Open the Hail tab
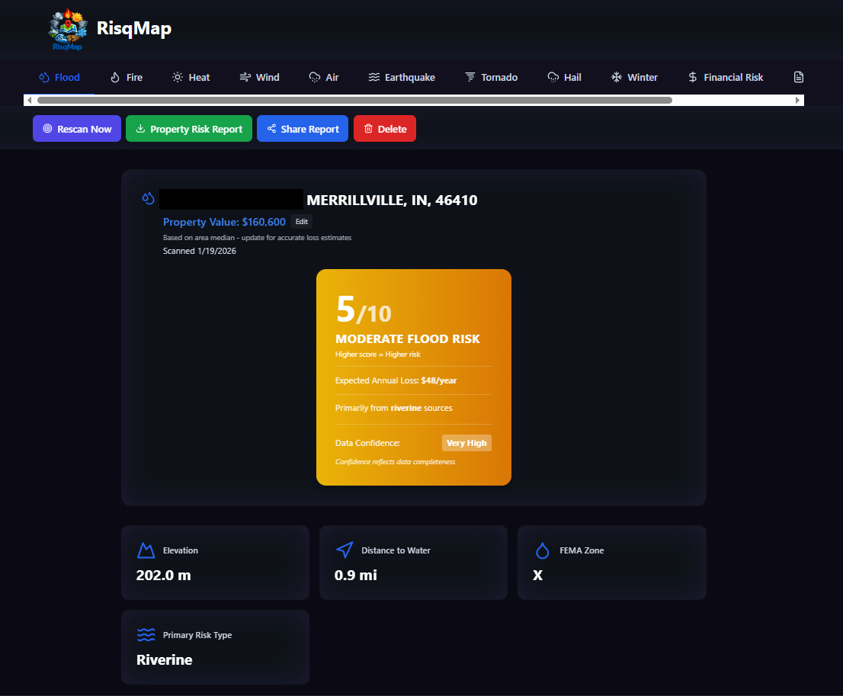Viewport: 843px width, 696px height. tap(564, 77)
